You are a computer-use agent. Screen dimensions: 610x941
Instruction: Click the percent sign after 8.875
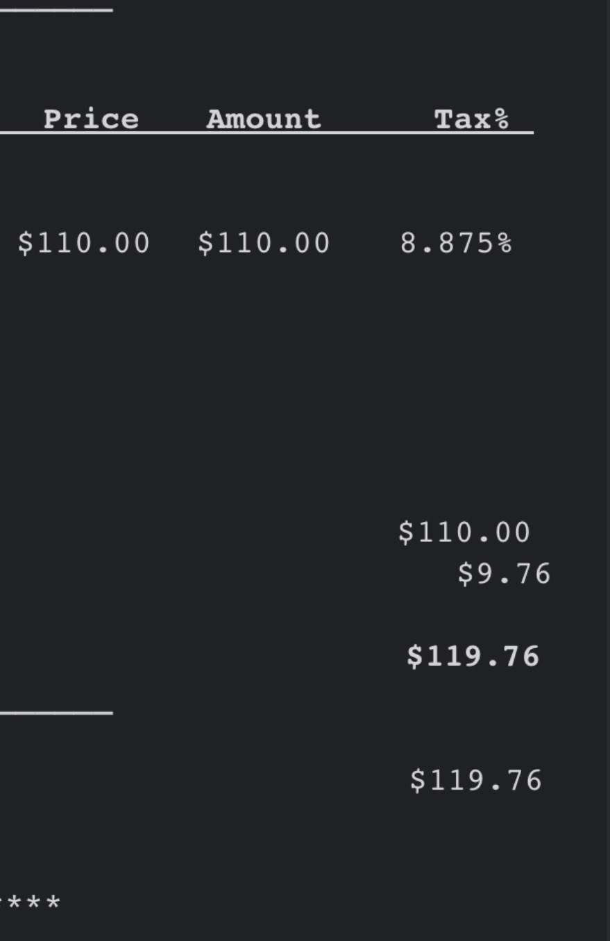(x=505, y=244)
